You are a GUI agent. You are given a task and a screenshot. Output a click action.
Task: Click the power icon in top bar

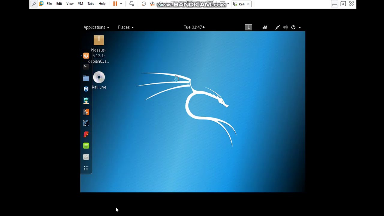293,27
